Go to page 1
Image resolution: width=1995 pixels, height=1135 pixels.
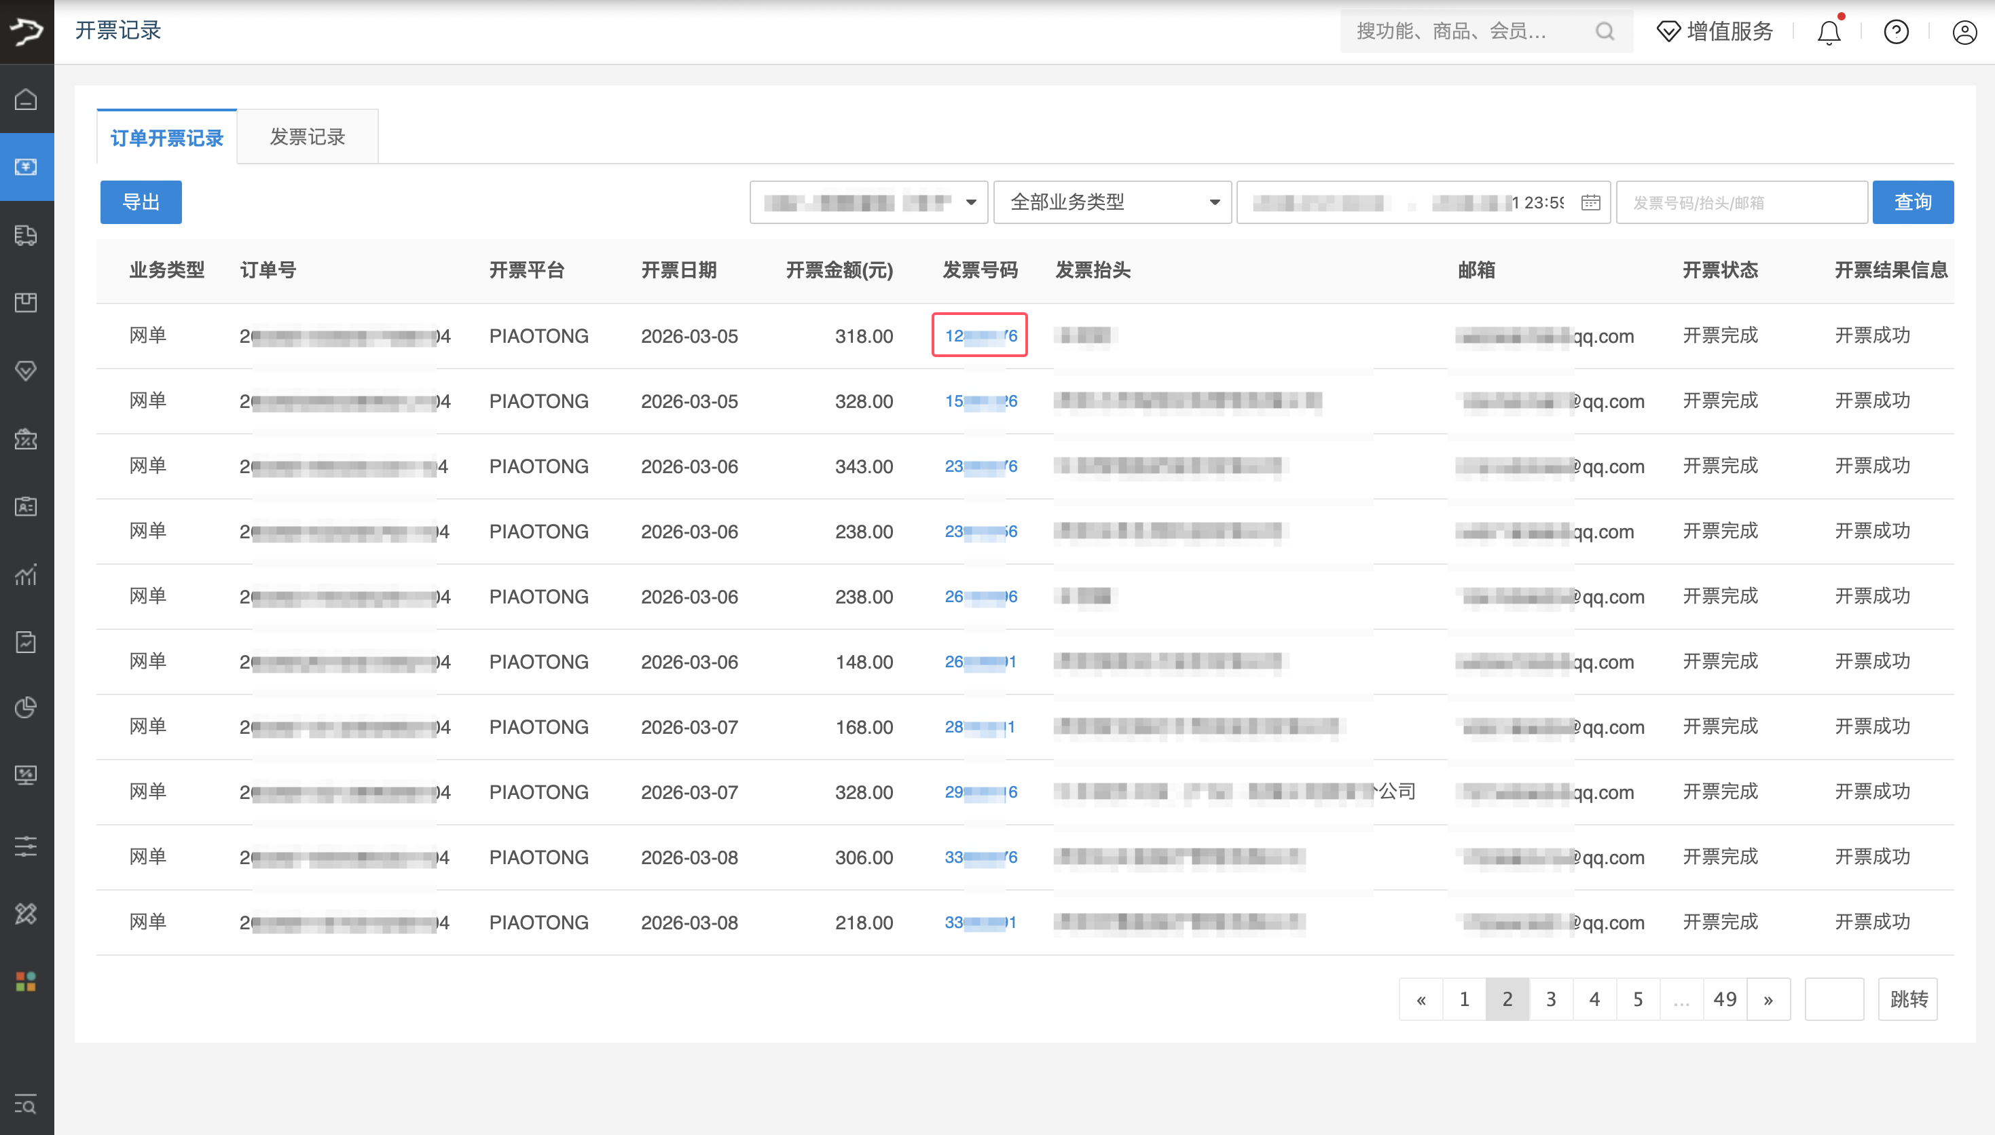(1464, 999)
